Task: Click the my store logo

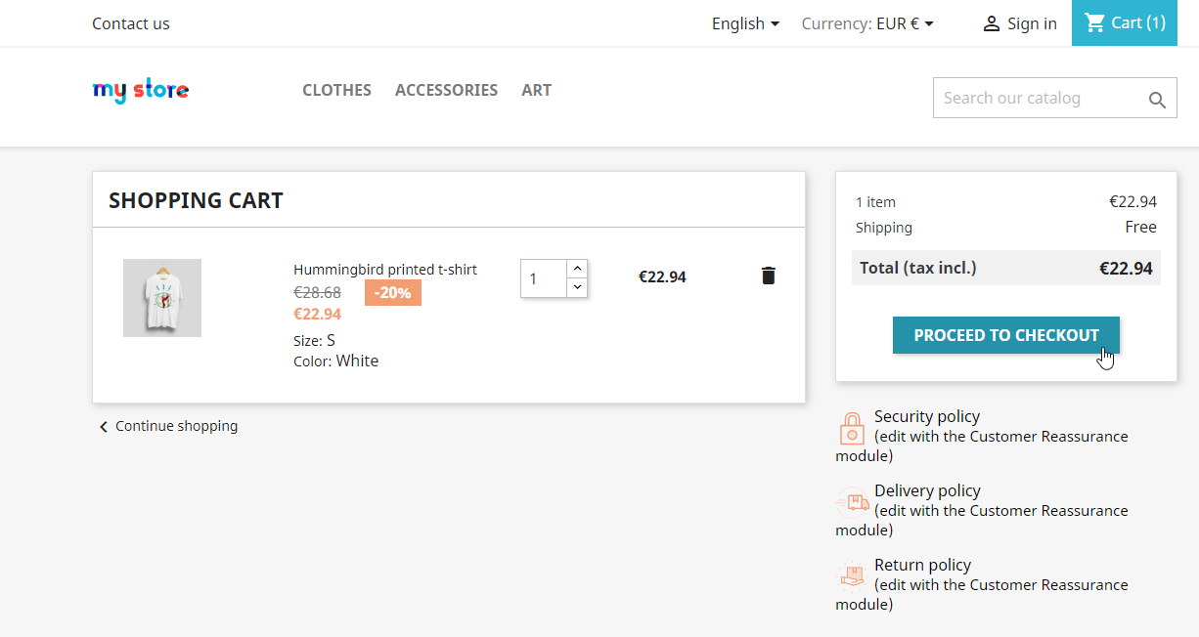Action: coord(141,91)
